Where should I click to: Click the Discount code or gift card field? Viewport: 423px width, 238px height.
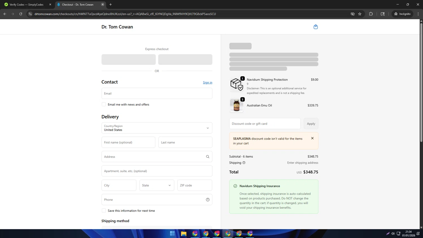tap(265, 124)
